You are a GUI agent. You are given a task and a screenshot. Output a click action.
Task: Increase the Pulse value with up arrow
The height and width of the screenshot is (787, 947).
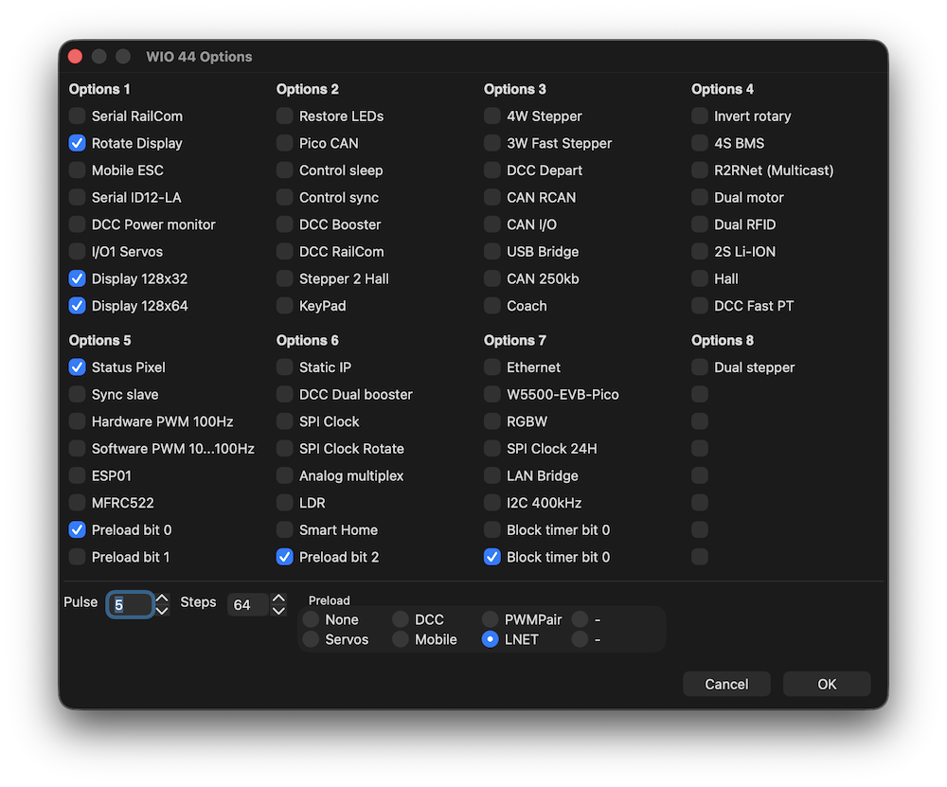pos(162,599)
